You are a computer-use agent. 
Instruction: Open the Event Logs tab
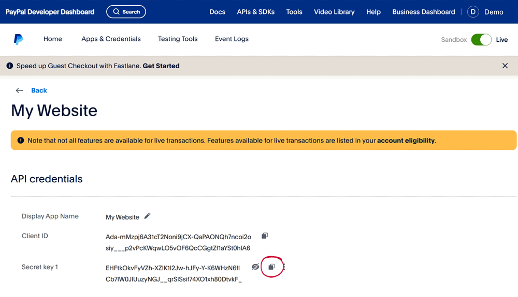coord(232,39)
